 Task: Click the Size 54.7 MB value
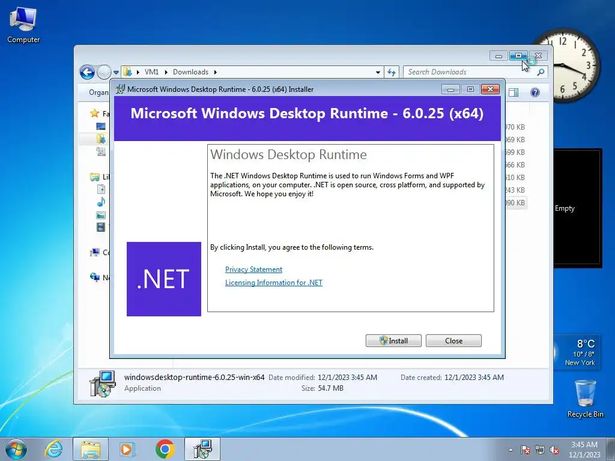[x=330, y=388]
